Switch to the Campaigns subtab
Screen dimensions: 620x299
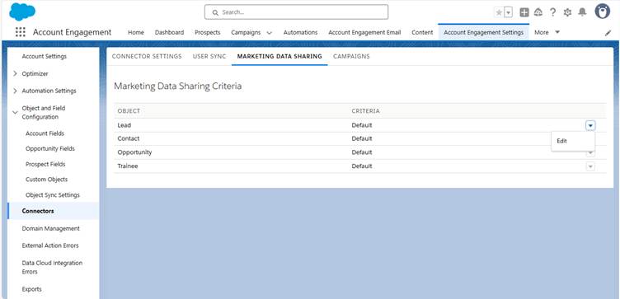[x=351, y=57]
